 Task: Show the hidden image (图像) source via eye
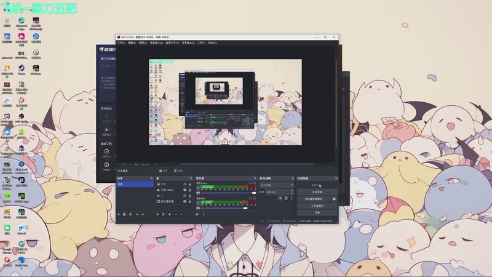[x=185, y=184]
